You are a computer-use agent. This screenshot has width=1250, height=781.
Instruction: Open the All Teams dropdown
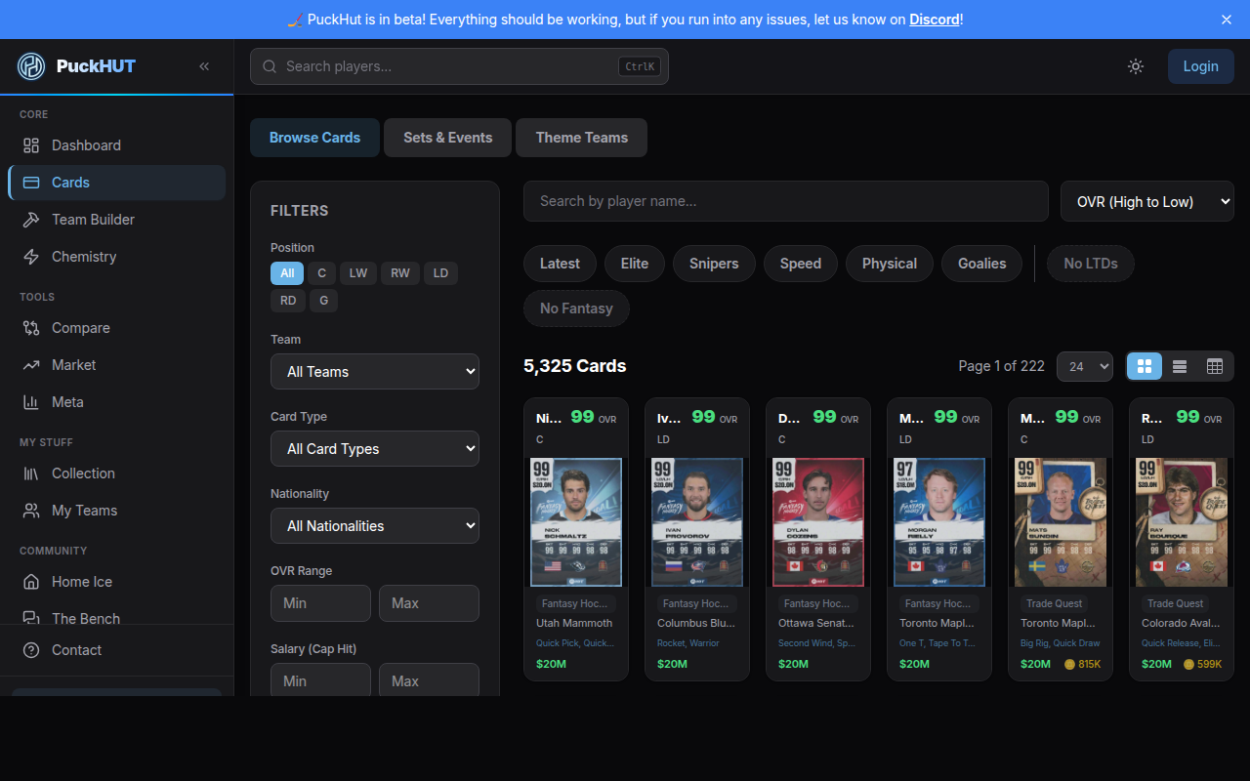375,372
